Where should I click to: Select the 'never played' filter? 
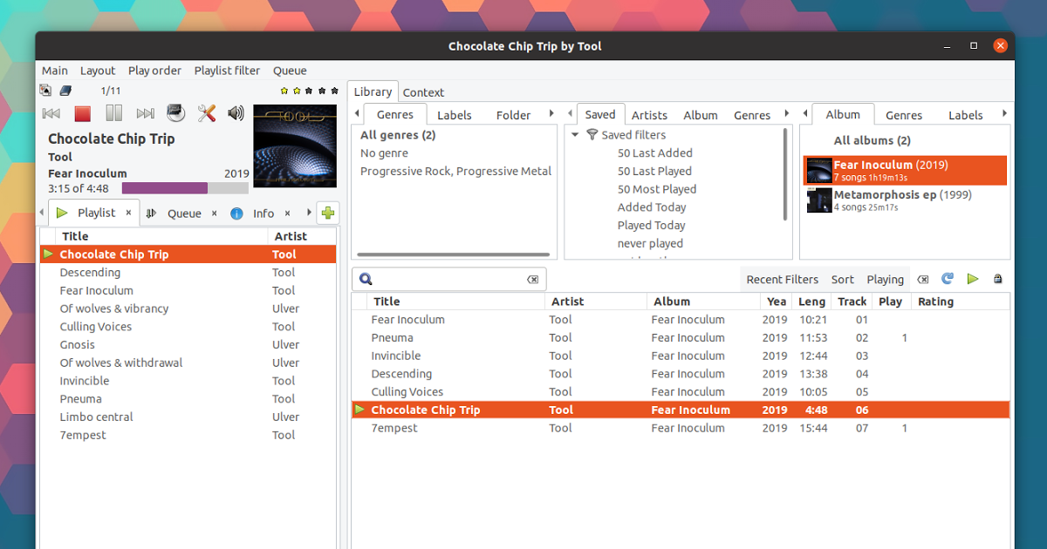coord(650,243)
